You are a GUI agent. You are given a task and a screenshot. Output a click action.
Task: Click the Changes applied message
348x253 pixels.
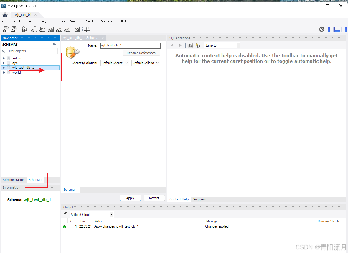click(217, 226)
